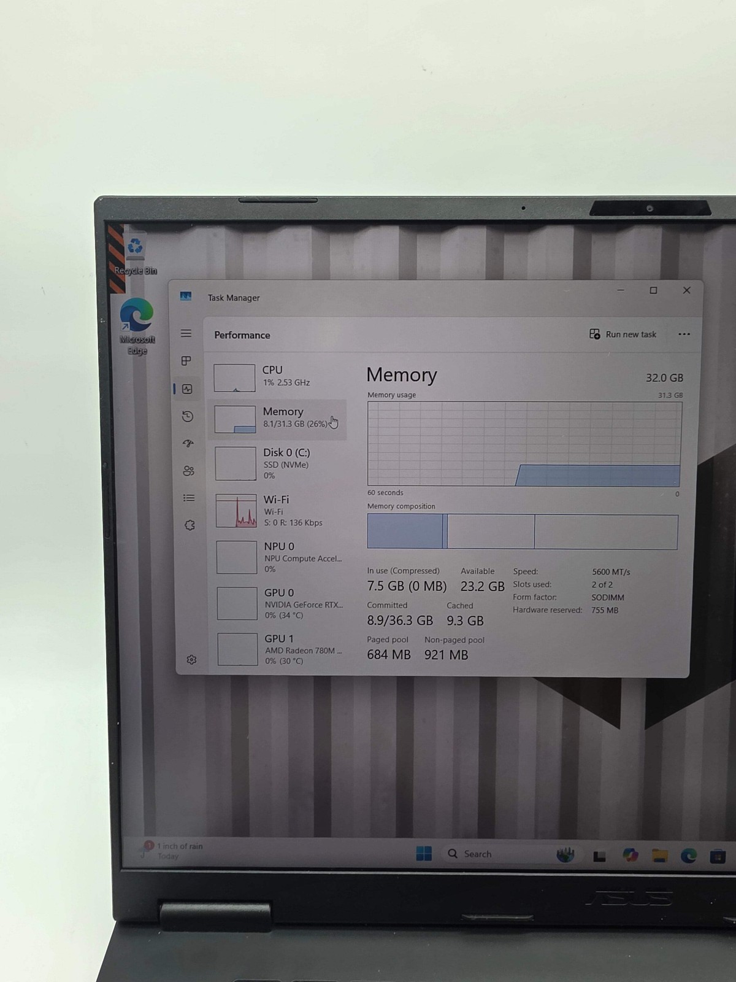Click the Committed value 8.9/36.3 GB

pyautogui.click(x=400, y=621)
